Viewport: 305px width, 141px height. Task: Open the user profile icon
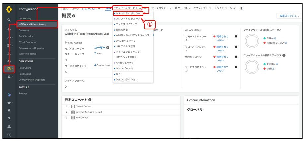click(9, 126)
